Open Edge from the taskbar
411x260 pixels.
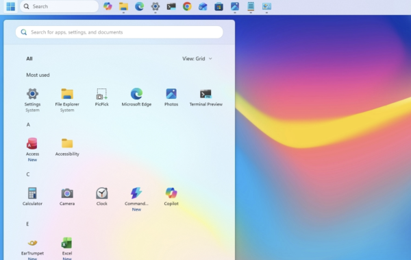(139, 6)
